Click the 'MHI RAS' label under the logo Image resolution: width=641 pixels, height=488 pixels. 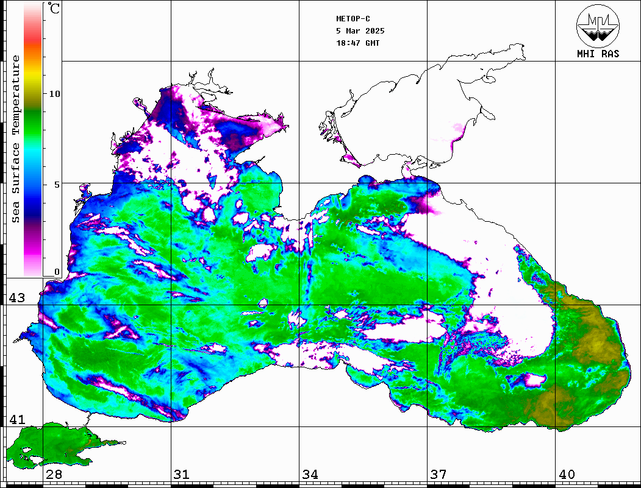[598, 54]
